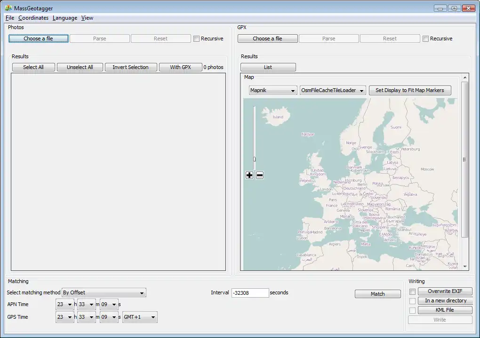The image size is (480, 338).
Task: Check the Overwrite EXIF checkbox
Action: (x=412, y=292)
